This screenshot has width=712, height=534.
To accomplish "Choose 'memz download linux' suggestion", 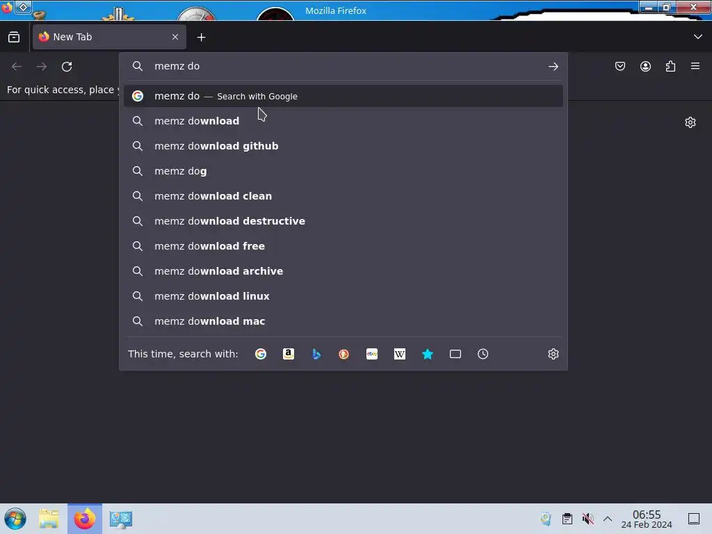I will (343, 296).
